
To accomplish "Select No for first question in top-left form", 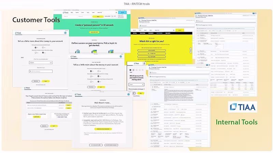I will [x=43, y=47].
